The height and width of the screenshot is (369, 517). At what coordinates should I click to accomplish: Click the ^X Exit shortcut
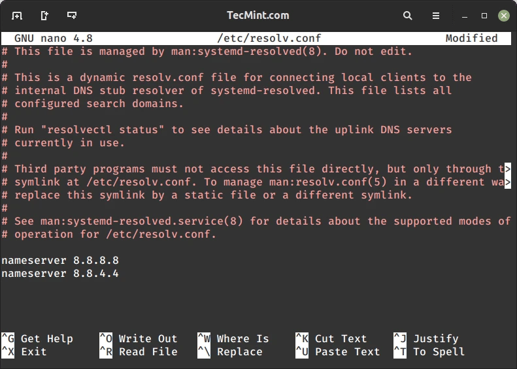(24, 351)
